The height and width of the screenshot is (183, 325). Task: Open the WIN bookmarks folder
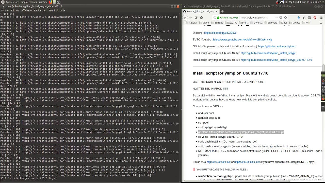pos(306,23)
